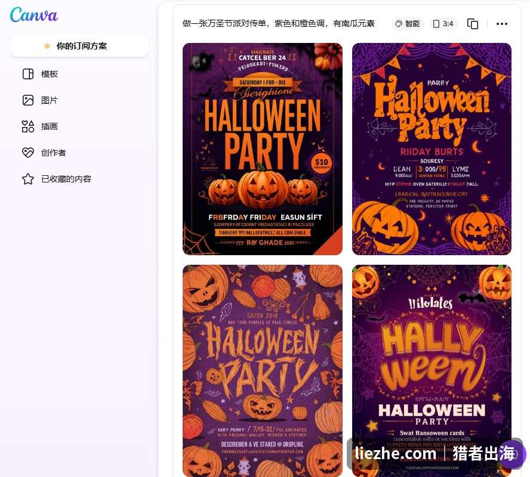Click the copy prompt icon
The image size is (530, 477).
click(473, 24)
